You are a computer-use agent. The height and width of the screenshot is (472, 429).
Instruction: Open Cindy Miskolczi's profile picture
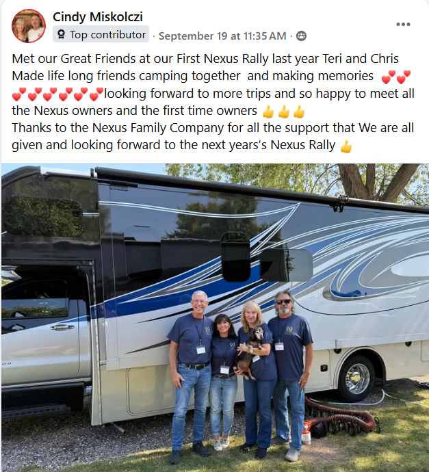29,26
